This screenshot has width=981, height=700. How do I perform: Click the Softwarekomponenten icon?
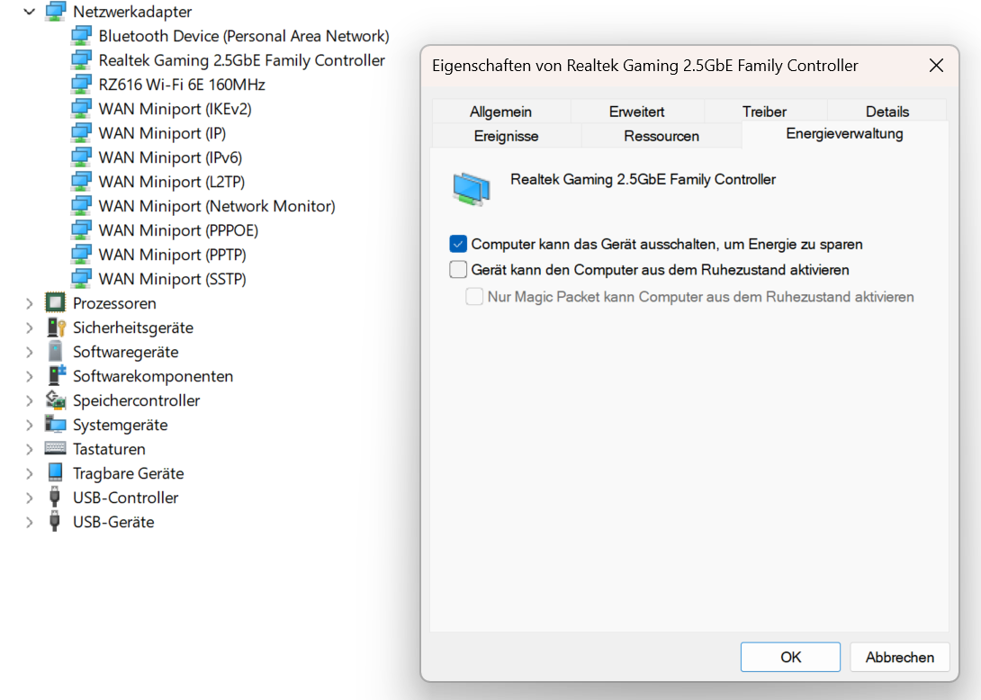[x=57, y=376]
